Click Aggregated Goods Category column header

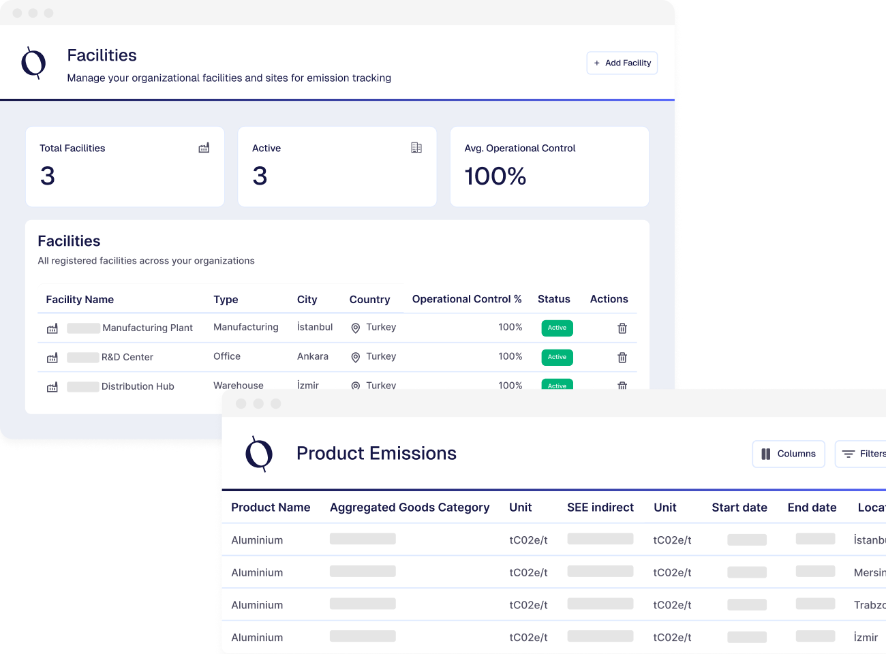tap(410, 508)
